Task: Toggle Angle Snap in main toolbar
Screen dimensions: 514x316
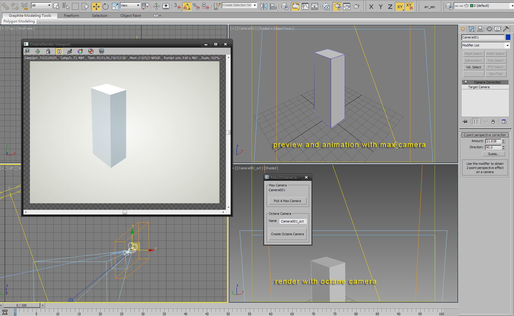Action: 187,6
